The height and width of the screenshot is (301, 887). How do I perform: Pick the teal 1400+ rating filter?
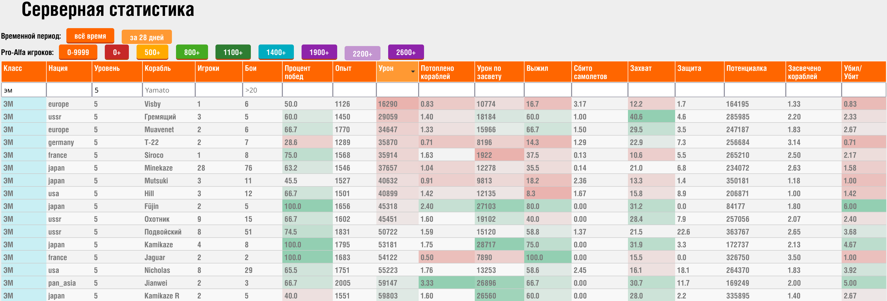click(x=276, y=52)
